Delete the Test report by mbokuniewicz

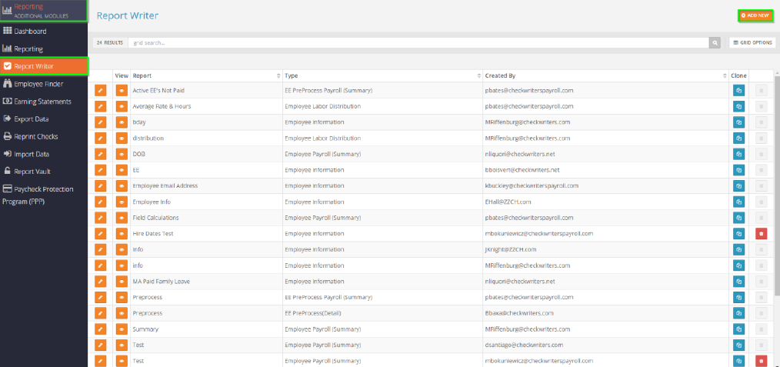761,361
